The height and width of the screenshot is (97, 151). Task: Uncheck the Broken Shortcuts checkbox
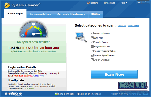point(92,60)
